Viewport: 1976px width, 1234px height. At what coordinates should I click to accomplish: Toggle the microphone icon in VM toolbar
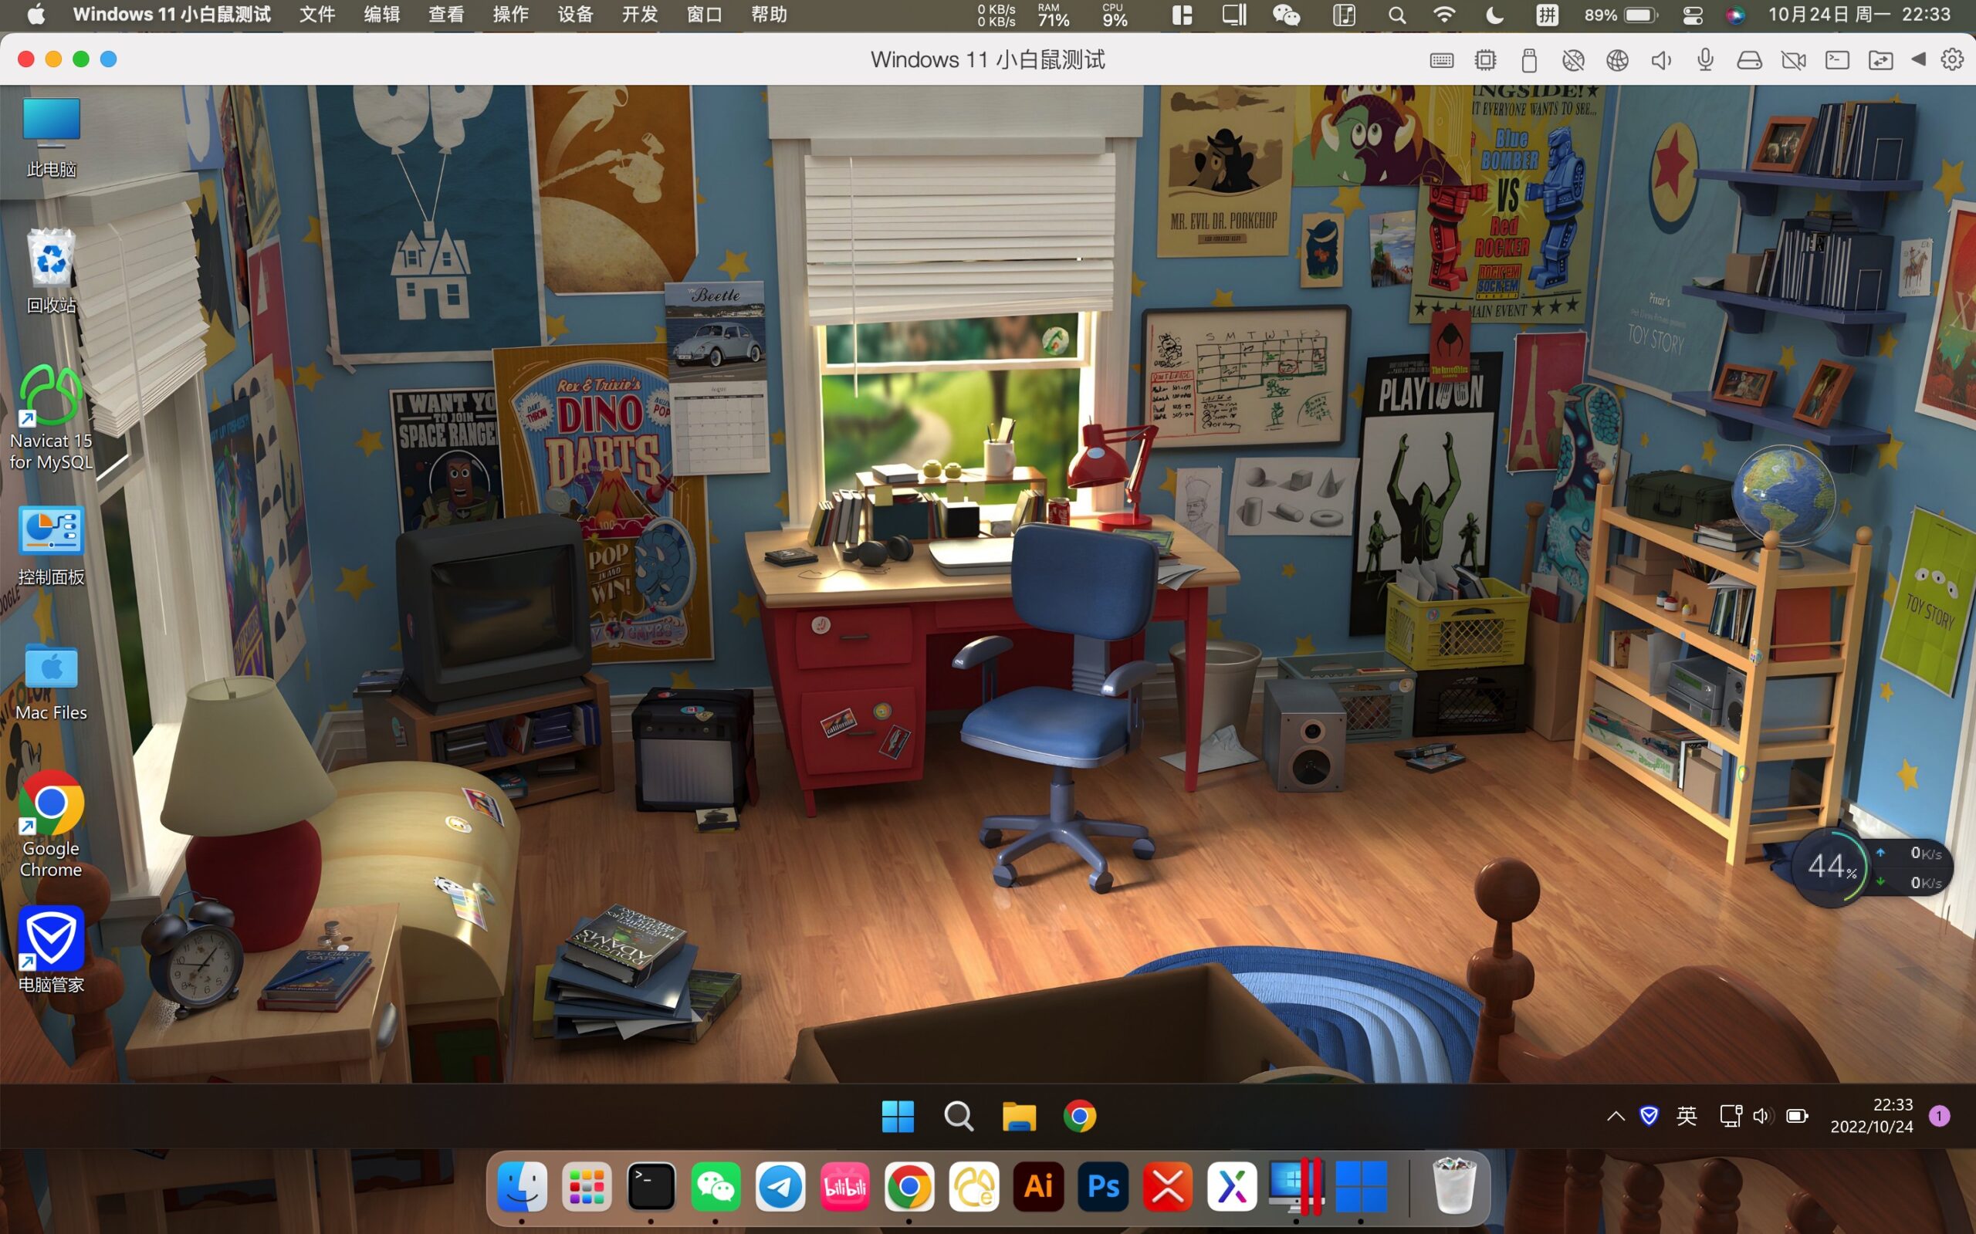[1705, 60]
